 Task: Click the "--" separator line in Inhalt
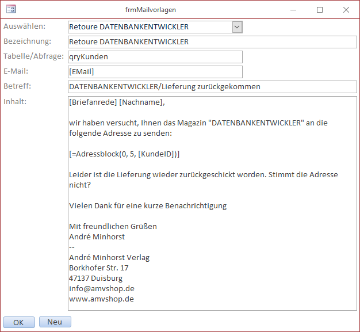[72, 247]
